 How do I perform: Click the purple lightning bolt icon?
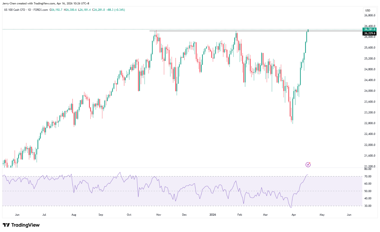point(308,165)
